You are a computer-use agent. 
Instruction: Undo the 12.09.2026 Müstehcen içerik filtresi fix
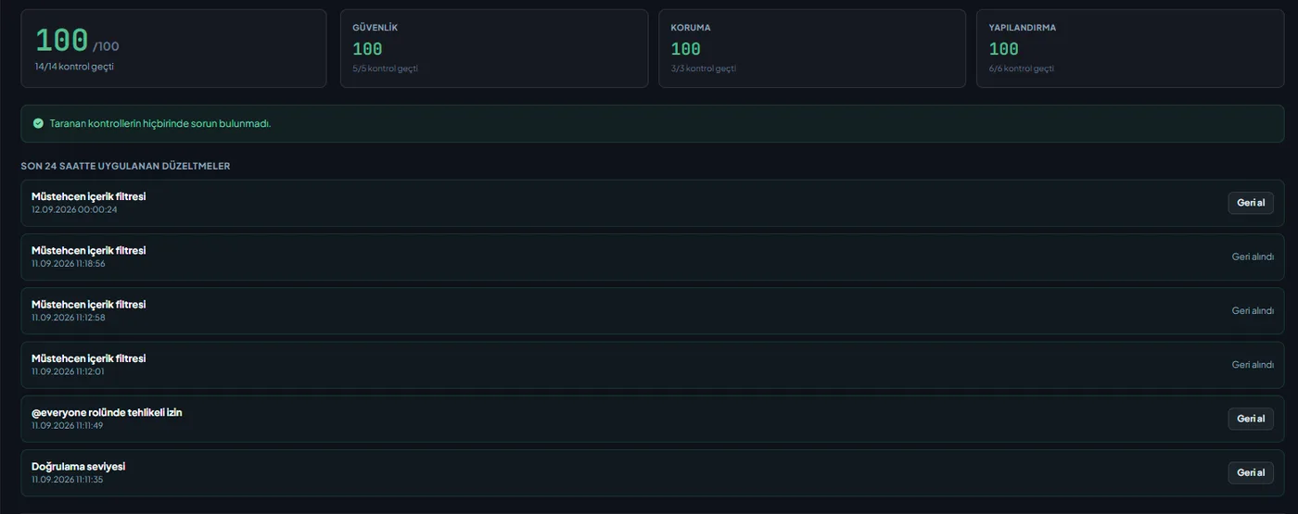pos(1251,203)
